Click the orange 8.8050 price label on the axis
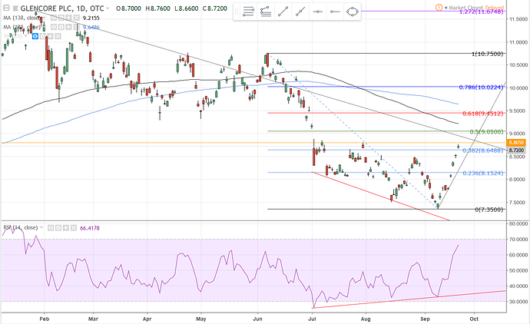Image resolution: width=530 pixels, height=324 pixels. point(516,143)
